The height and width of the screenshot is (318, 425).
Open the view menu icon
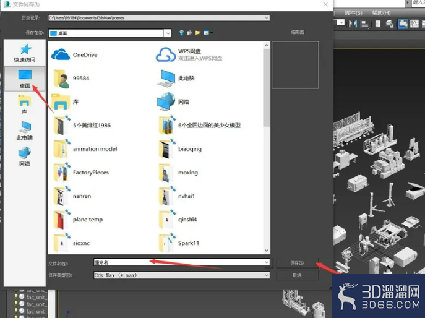tap(206, 33)
